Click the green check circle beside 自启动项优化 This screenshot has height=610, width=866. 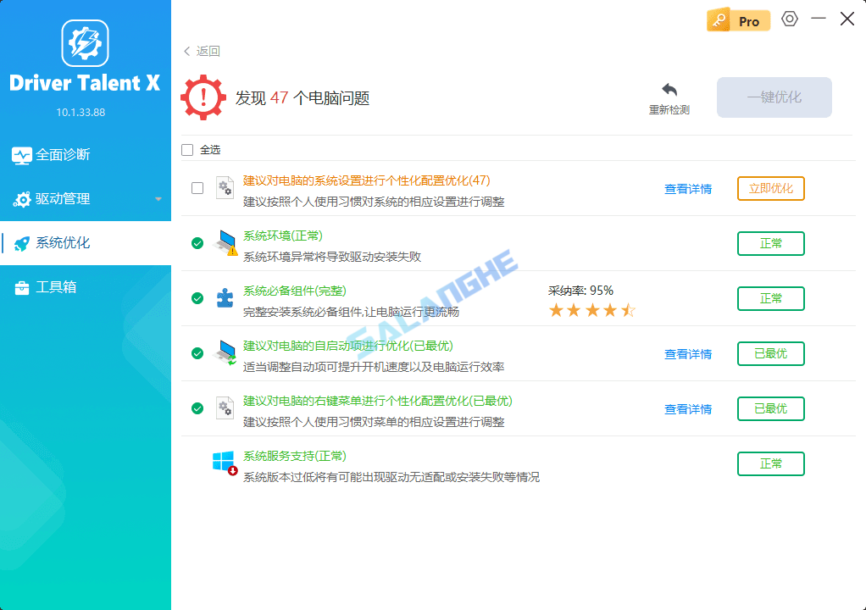click(197, 353)
